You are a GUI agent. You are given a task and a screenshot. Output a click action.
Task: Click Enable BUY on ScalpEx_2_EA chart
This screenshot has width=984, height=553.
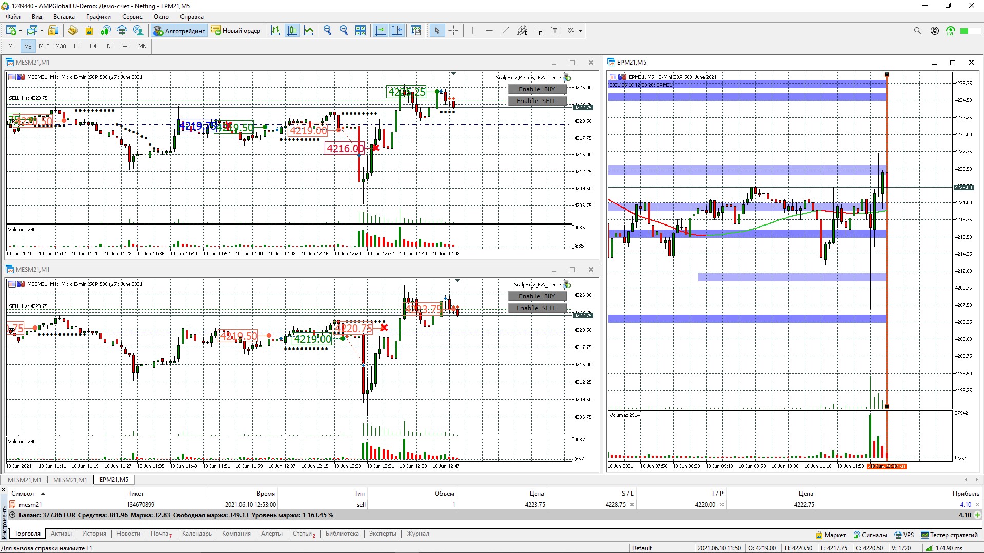click(x=537, y=296)
